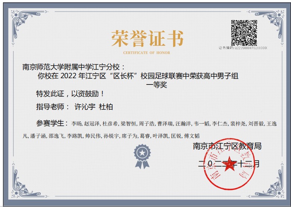Click the line 特发此证，以资鼓励！
This screenshot has width=291, height=207.
(x=70, y=94)
